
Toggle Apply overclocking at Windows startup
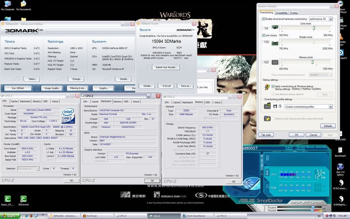pyautogui.click(x=273, y=86)
